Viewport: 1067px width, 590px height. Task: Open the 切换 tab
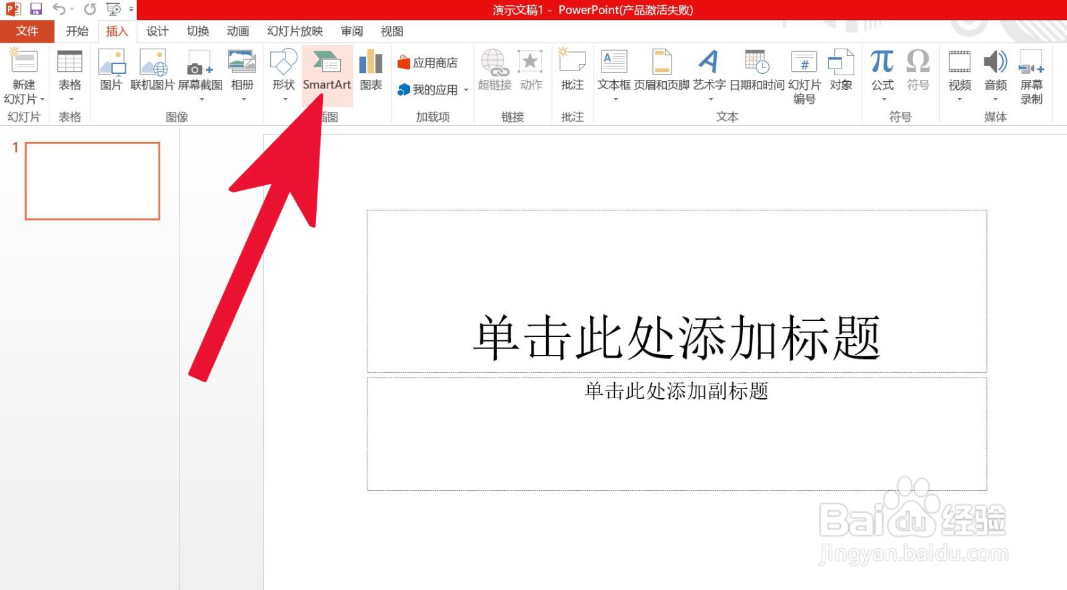click(198, 31)
